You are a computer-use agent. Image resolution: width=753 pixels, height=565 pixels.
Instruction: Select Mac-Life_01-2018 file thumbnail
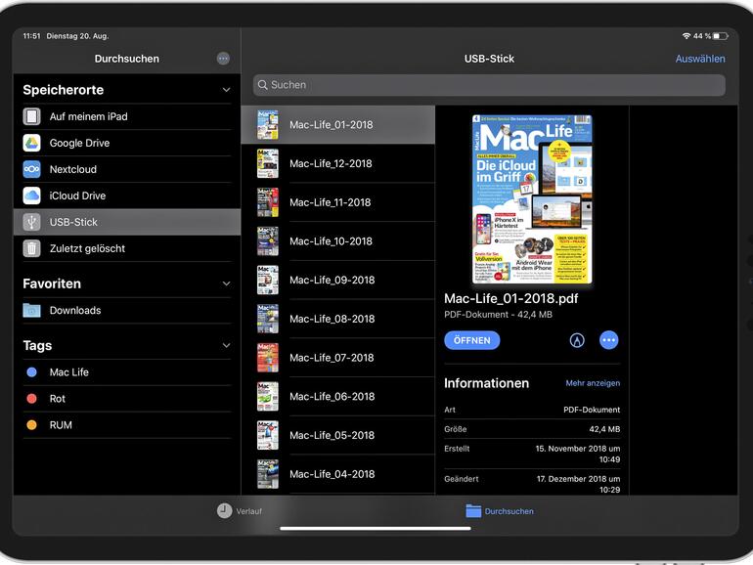pos(268,125)
